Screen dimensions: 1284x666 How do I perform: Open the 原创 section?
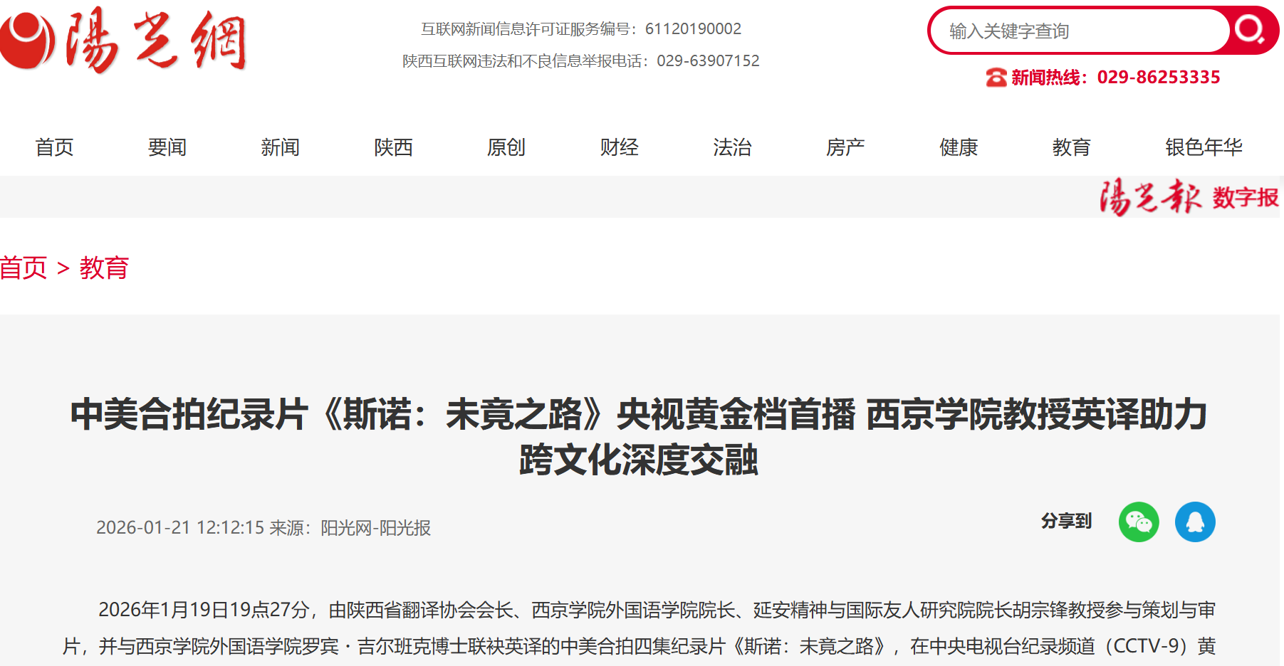coord(506,147)
